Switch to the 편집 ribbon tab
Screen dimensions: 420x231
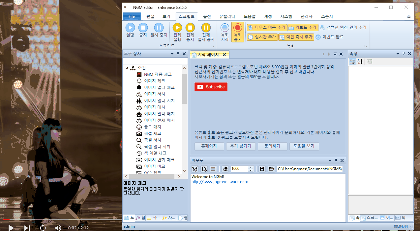click(x=150, y=16)
